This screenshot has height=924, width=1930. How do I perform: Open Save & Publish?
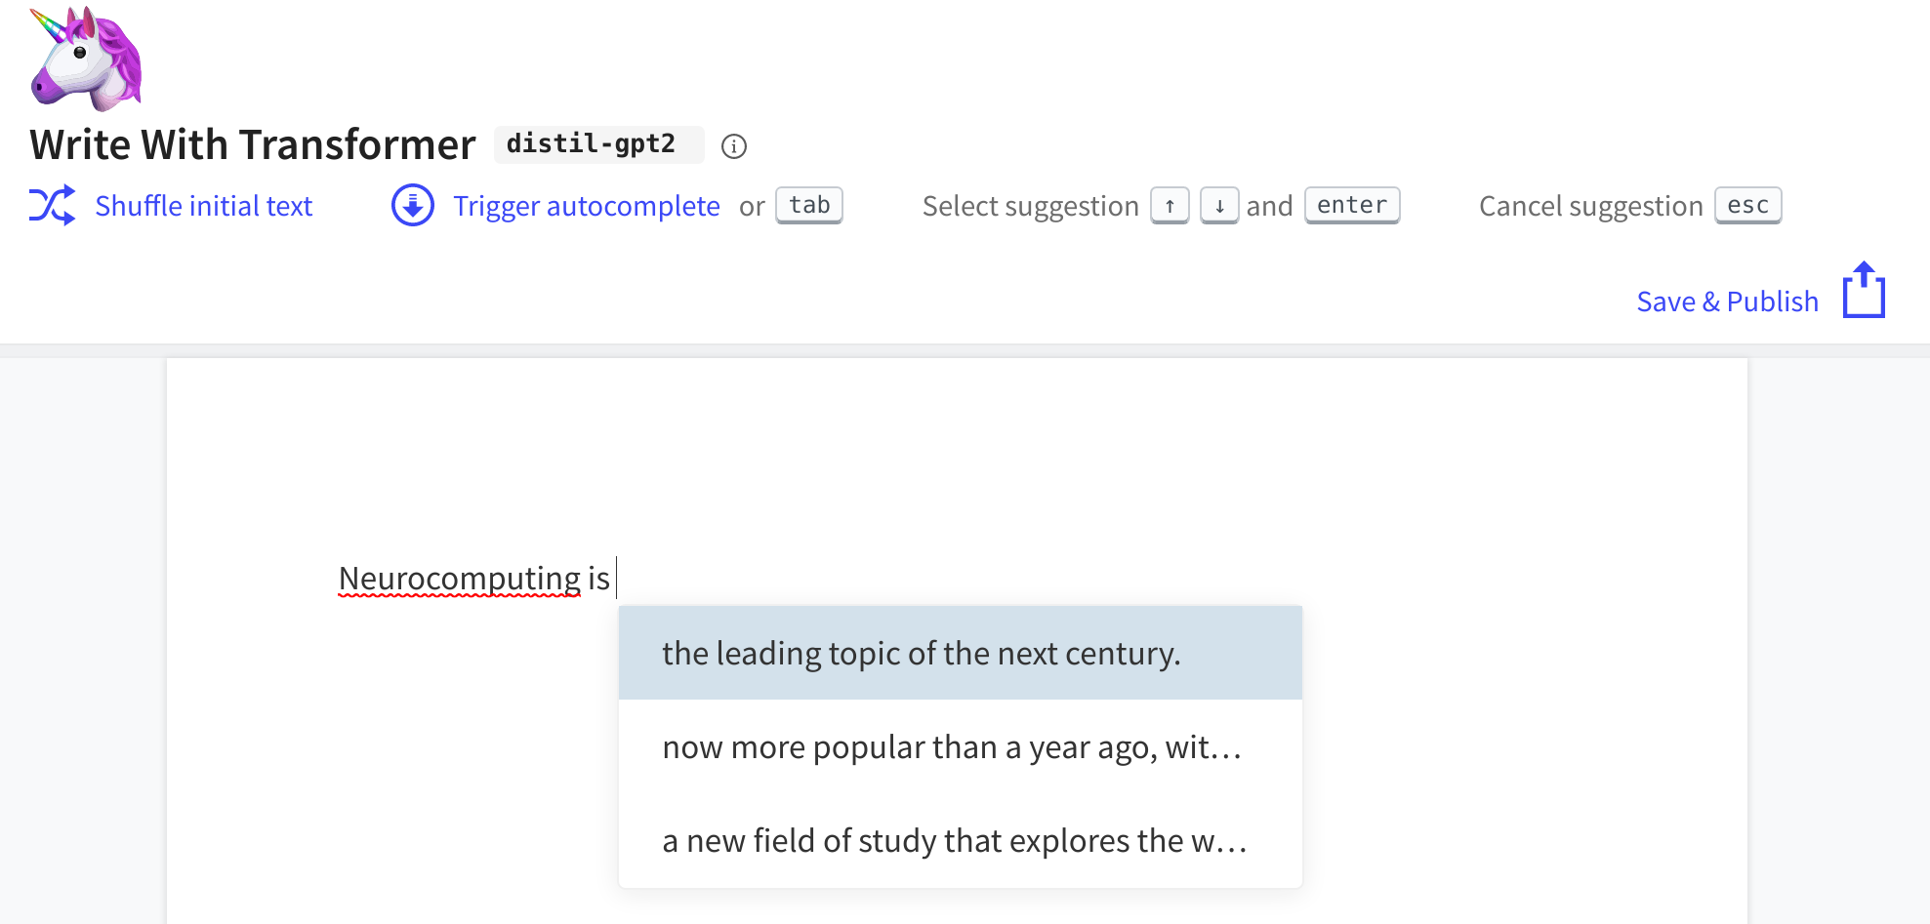click(x=1727, y=301)
